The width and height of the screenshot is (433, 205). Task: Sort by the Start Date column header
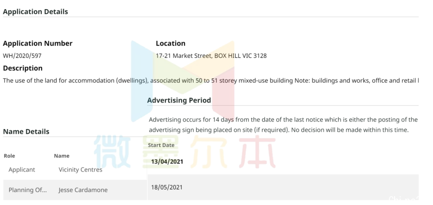[x=161, y=145]
